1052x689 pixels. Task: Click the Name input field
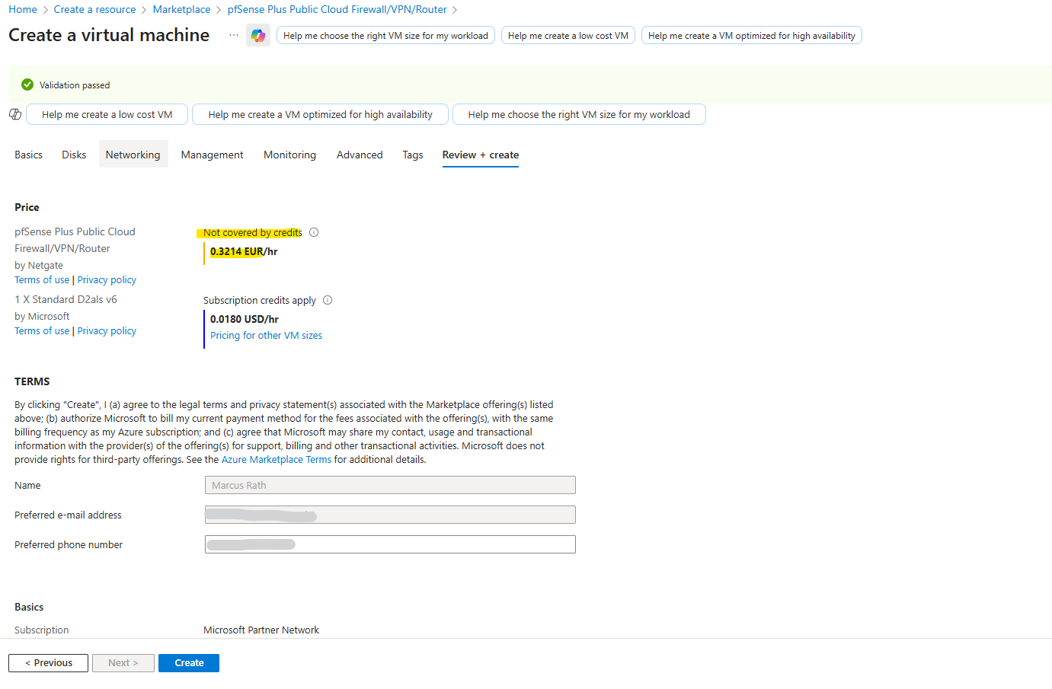(x=390, y=485)
